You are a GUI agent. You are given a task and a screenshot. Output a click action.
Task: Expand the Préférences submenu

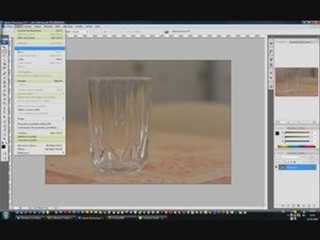[40, 153]
